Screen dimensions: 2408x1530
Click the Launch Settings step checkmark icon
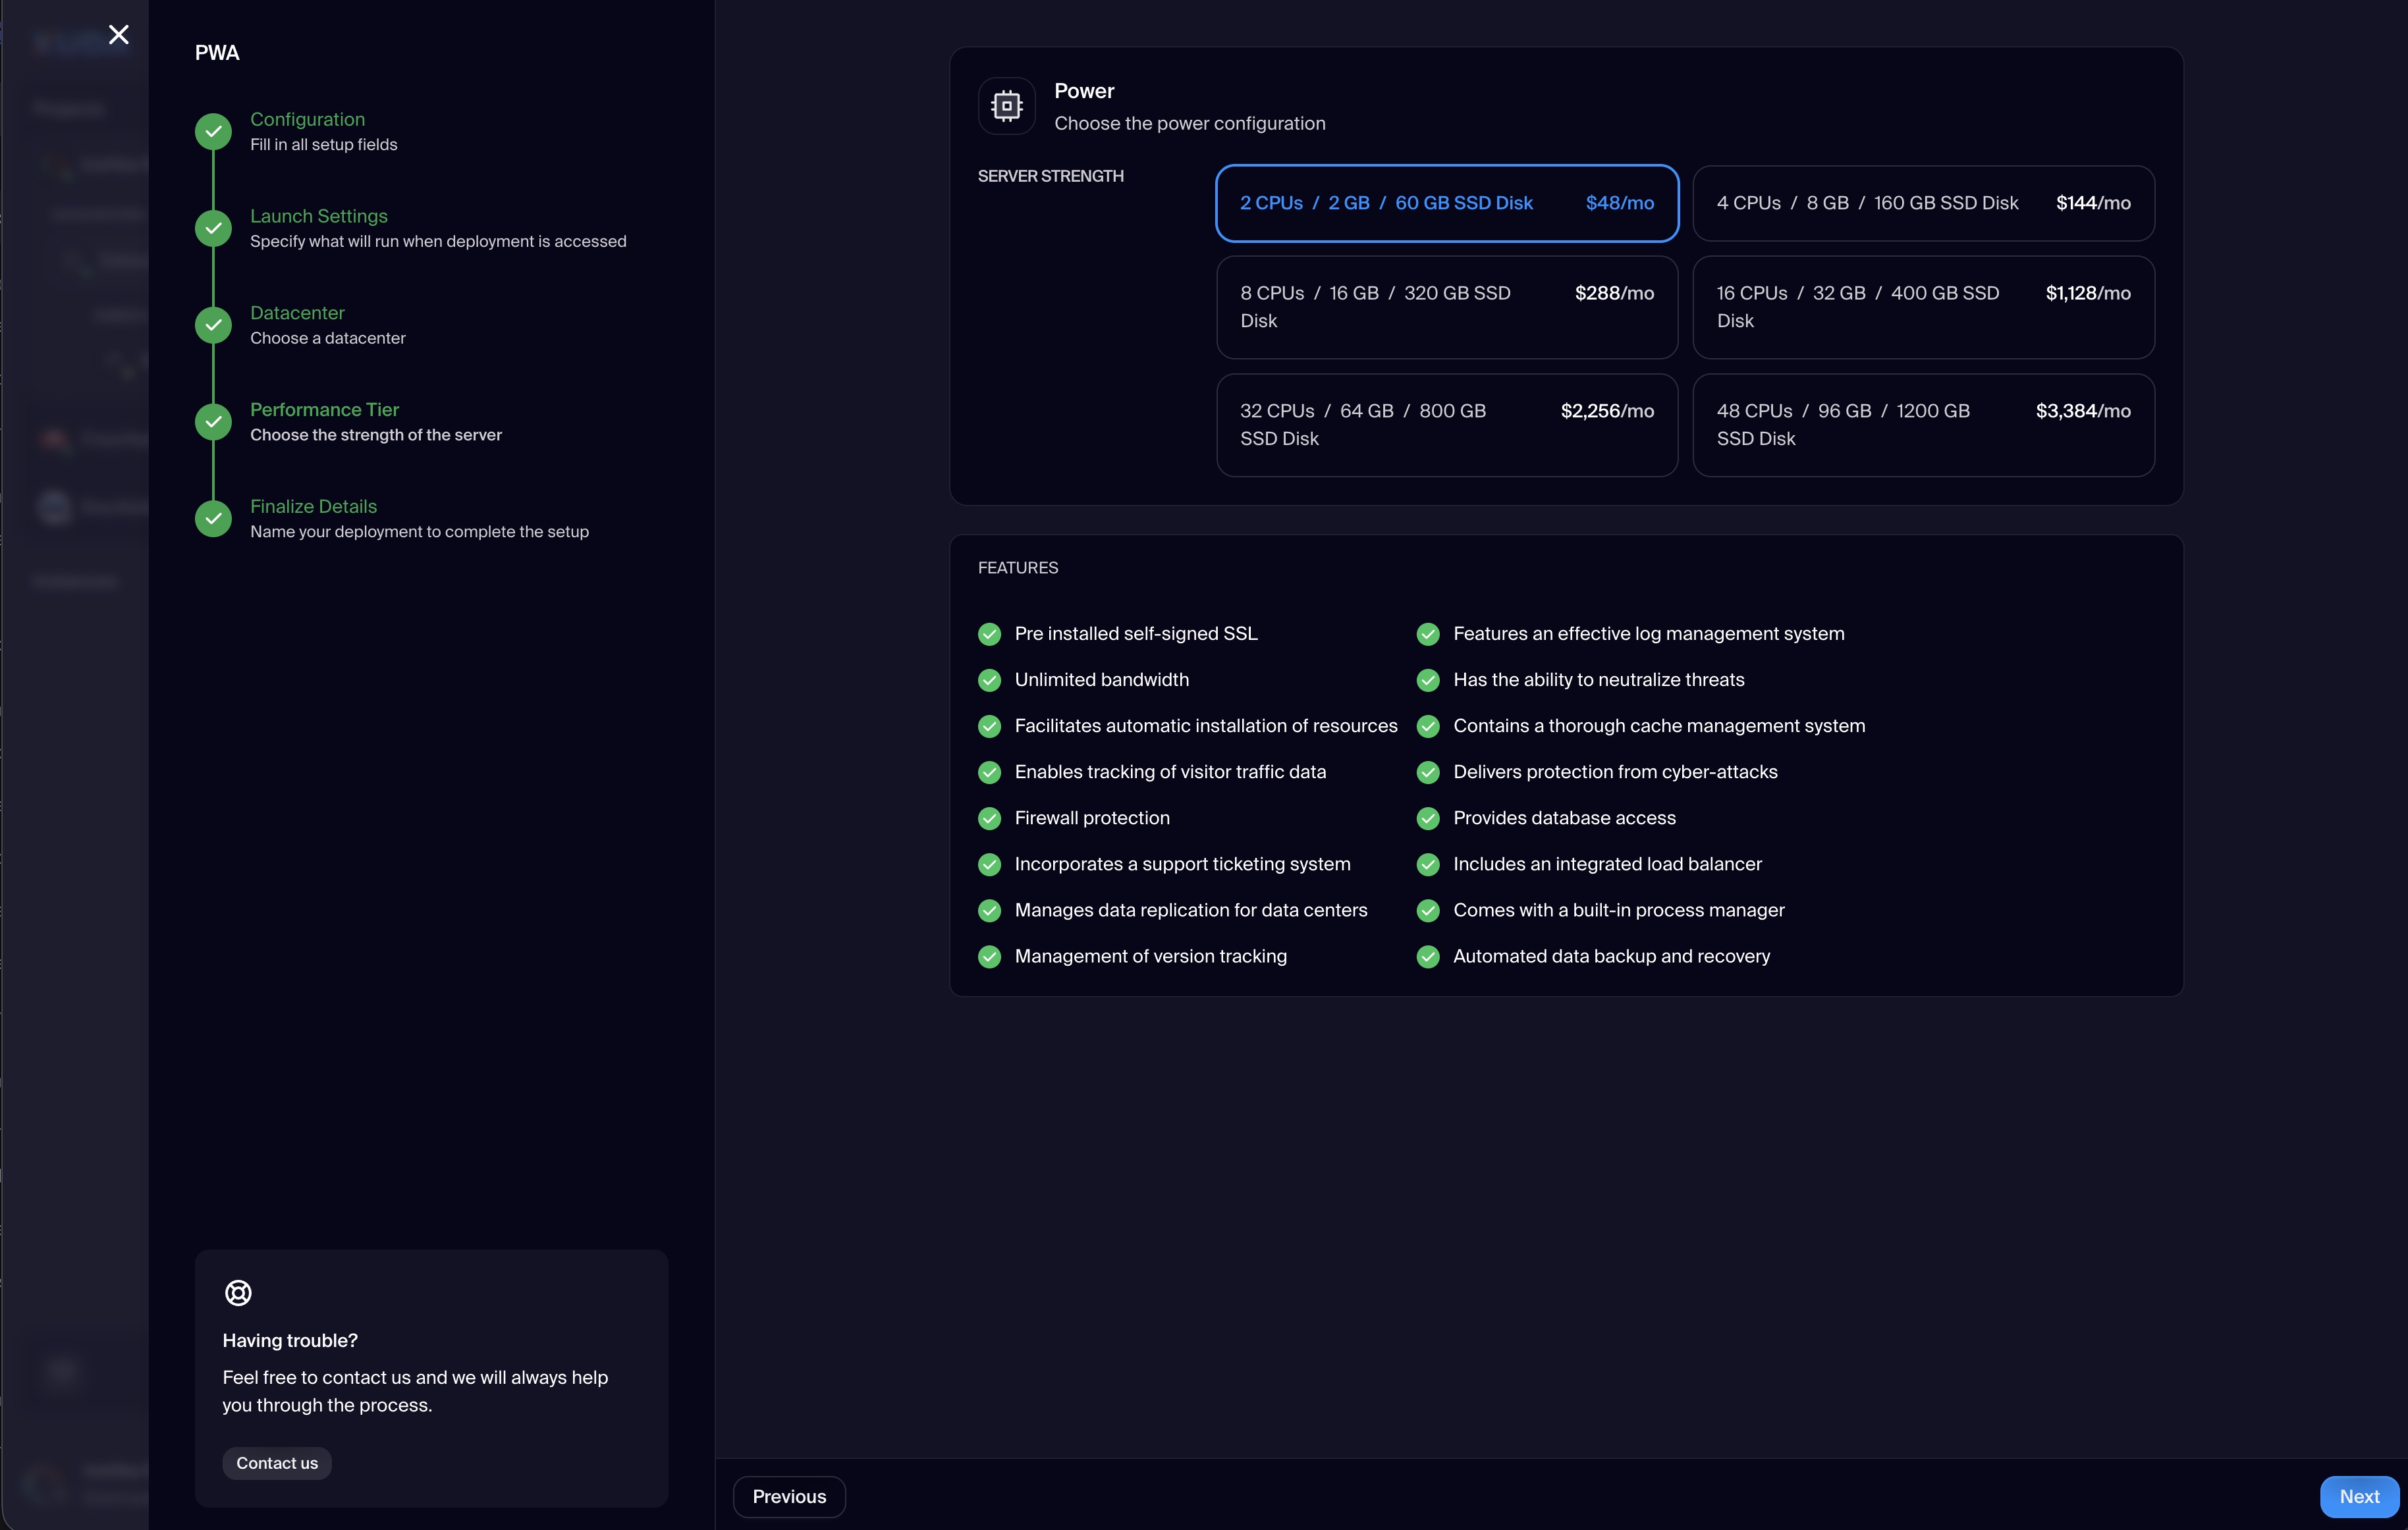(x=213, y=228)
